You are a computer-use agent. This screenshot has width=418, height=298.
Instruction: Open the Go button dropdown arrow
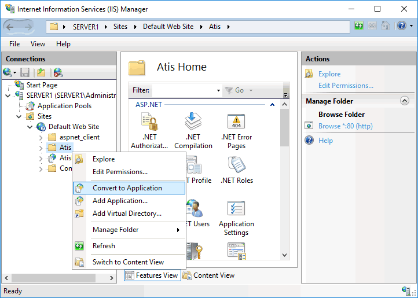click(251, 90)
